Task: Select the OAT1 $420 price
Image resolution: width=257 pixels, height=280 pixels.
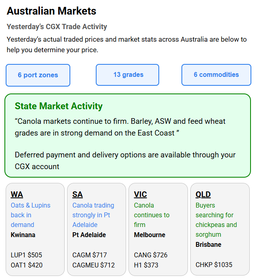Action: pos(27,265)
